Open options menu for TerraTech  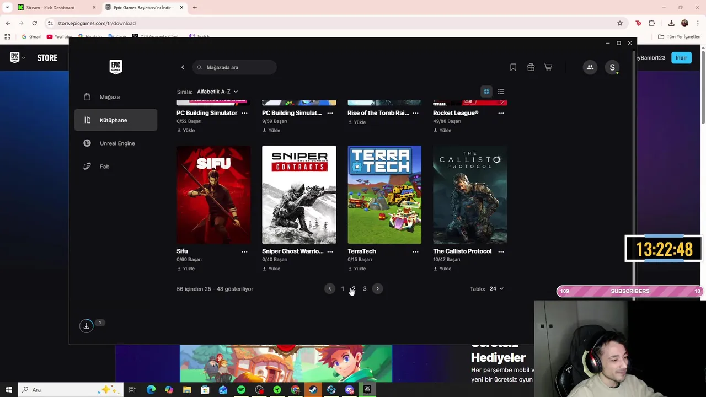point(415,251)
